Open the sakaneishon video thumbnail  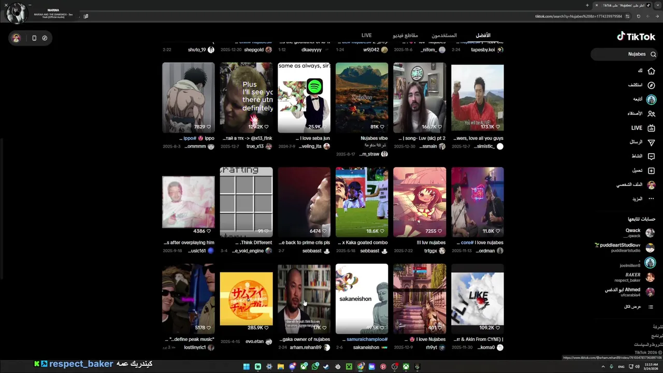(x=362, y=299)
